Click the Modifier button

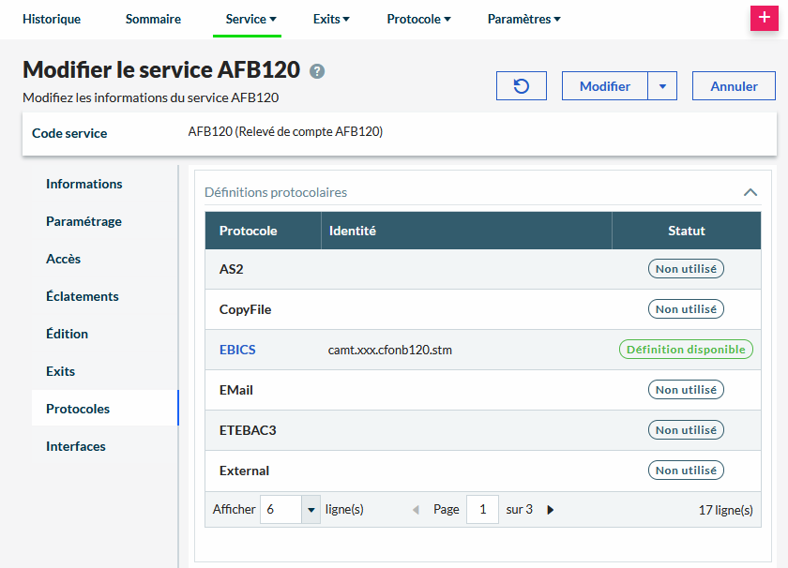tap(605, 86)
